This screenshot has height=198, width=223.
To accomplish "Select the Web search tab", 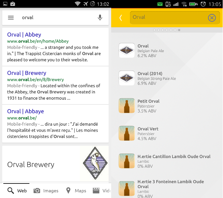I will [x=17, y=191].
